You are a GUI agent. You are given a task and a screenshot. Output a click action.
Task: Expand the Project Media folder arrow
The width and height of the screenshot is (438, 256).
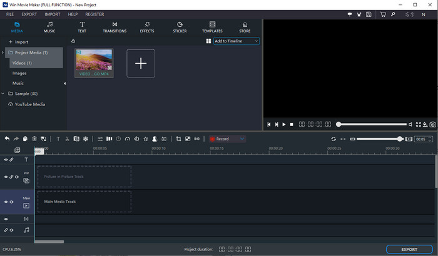point(3,52)
